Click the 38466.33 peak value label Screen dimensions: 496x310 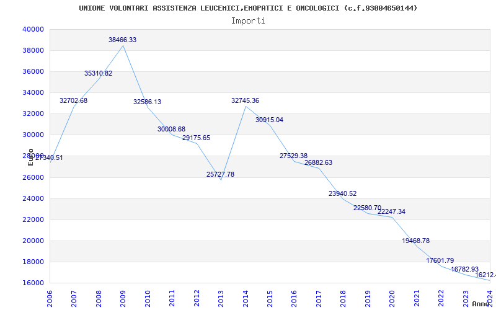pos(122,40)
